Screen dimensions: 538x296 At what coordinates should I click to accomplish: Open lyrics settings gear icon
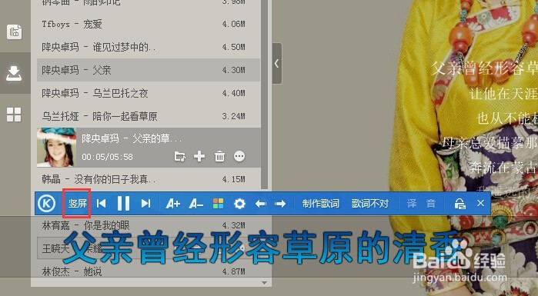(239, 204)
